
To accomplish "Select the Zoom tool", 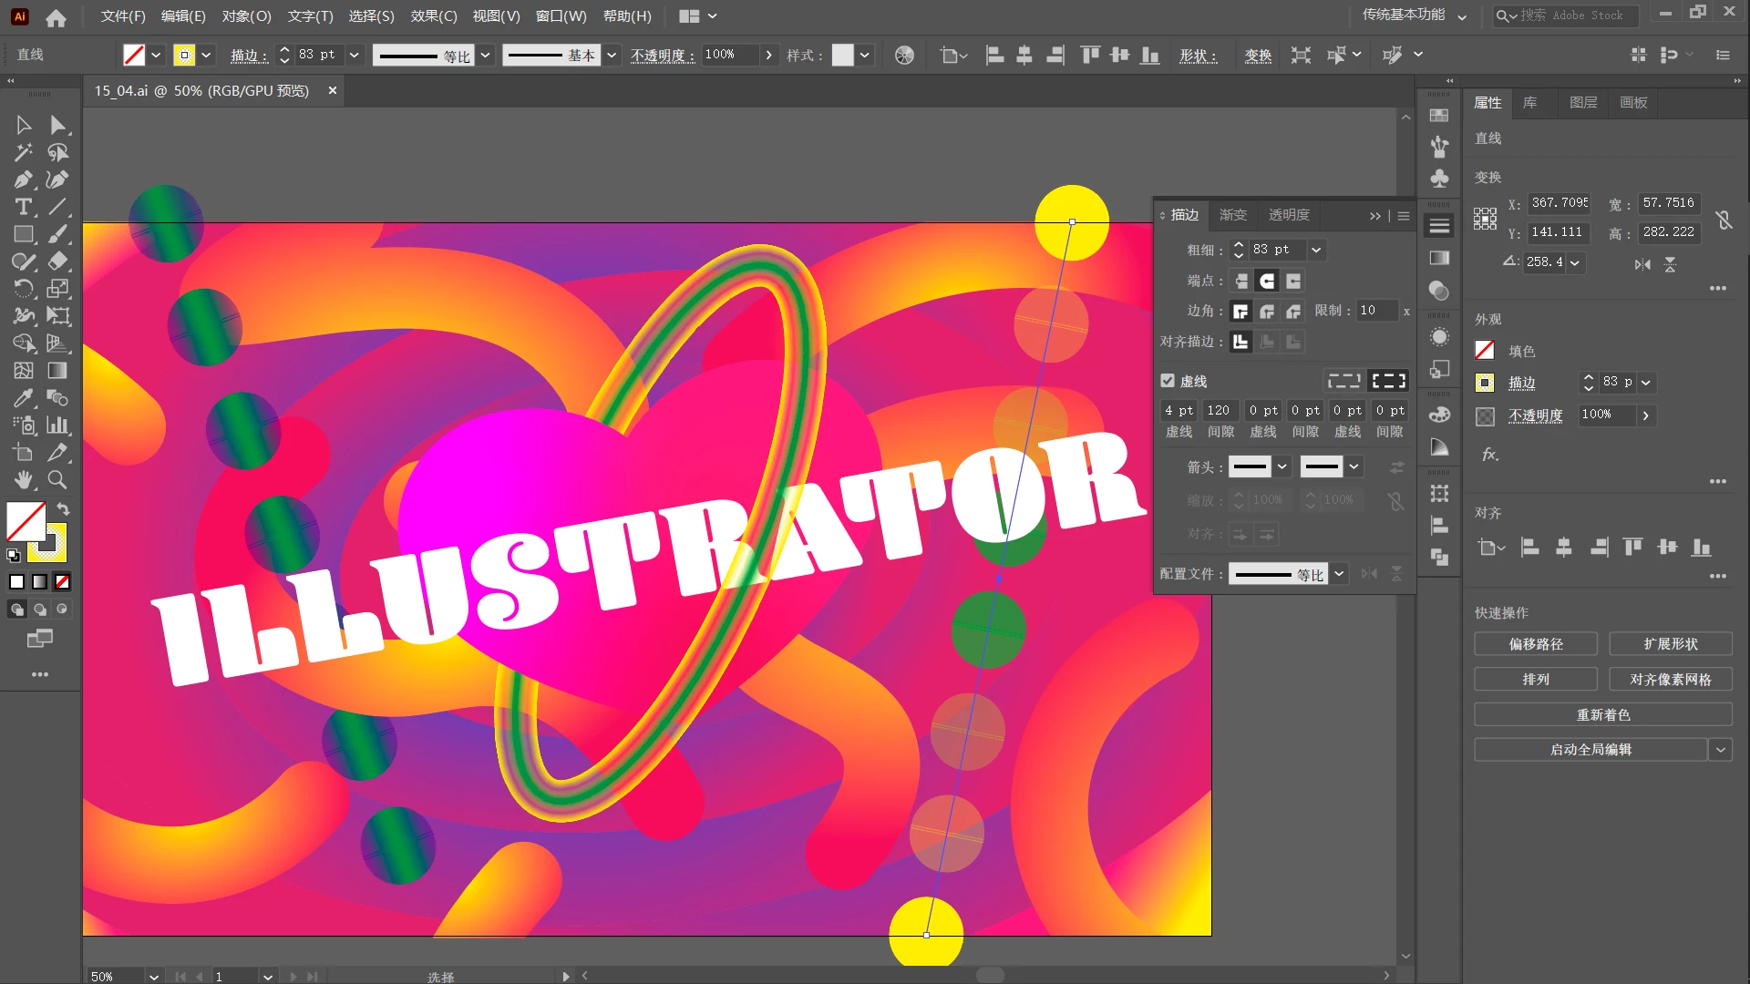I will (x=57, y=480).
